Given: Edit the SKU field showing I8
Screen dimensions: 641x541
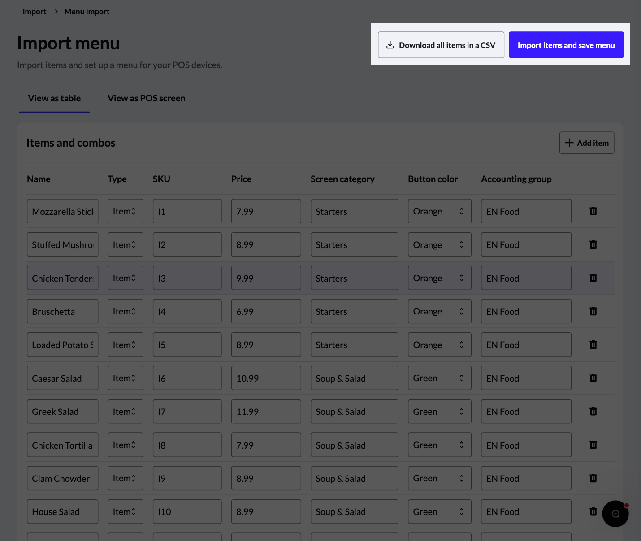Looking at the screenshot, I should [187, 445].
